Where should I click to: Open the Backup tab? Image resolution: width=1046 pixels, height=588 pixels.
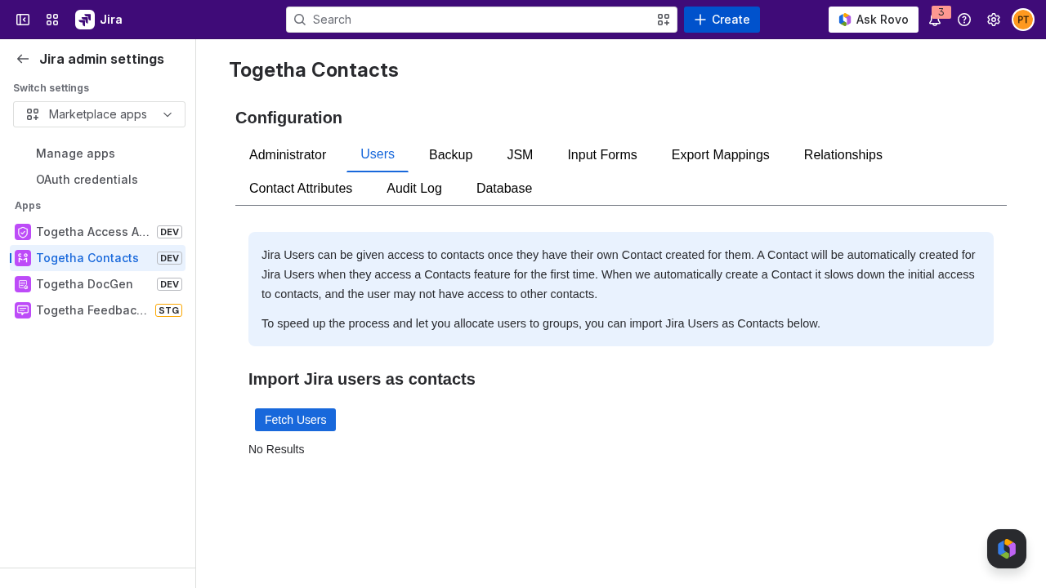tap(451, 155)
